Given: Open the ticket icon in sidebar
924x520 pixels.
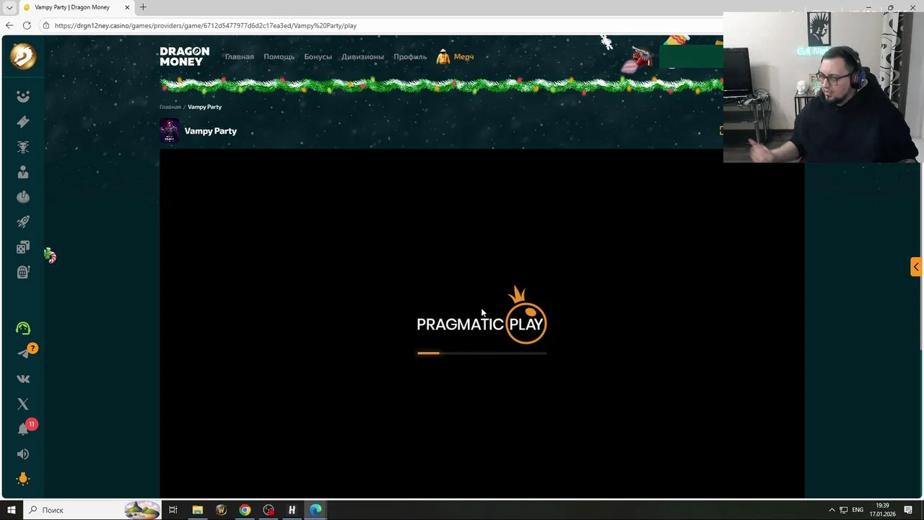Looking at the screenshot, I should pyautogui.click(x=23, y=122).
